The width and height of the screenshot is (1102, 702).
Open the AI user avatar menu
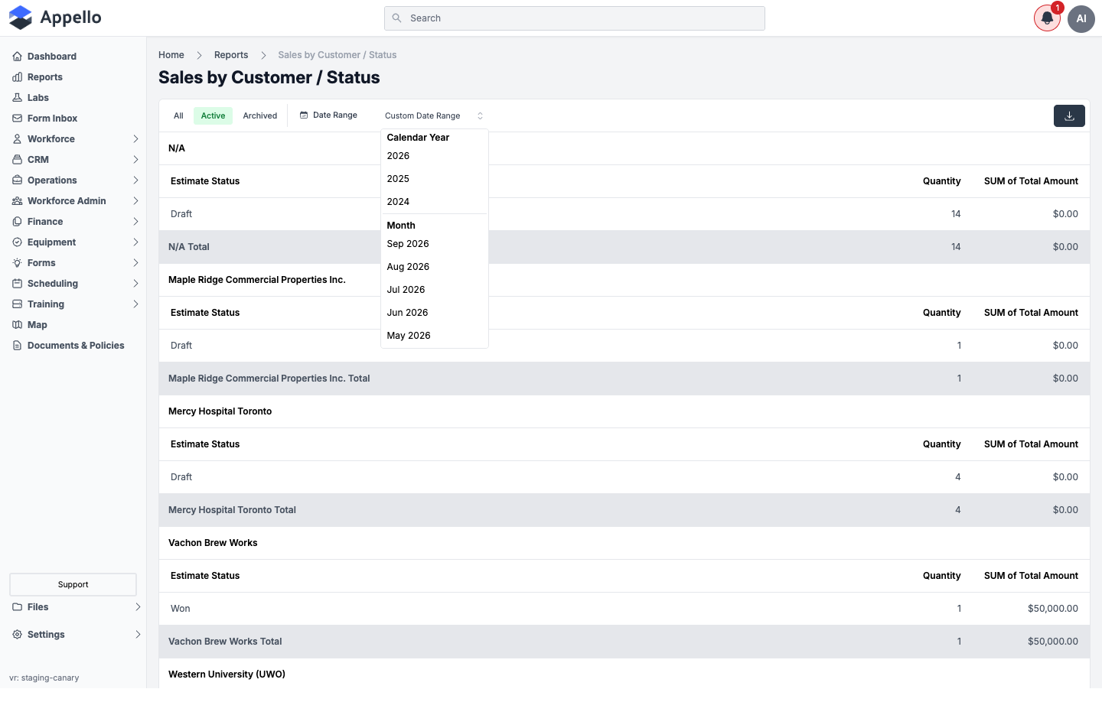coord(1081,18)
